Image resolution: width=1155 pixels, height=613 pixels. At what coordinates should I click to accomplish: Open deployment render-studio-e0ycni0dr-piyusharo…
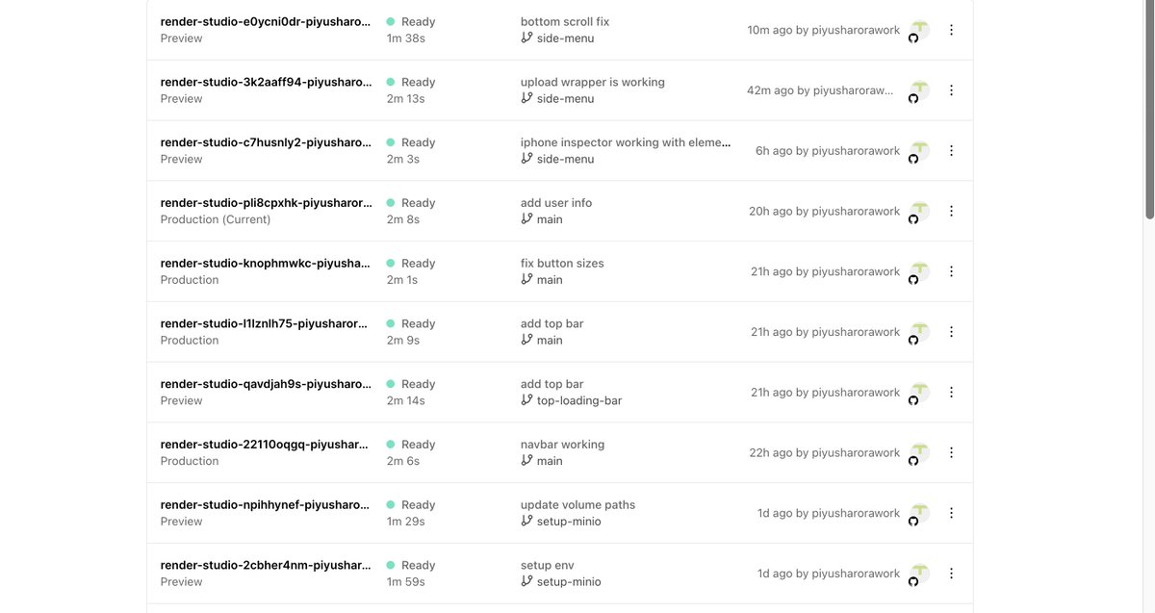(x=266, y=22)
